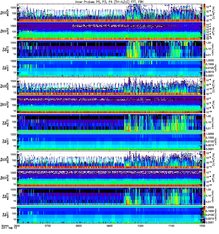The height and width of the screenshot is (234, 219).
Task: Click the 'tha fbk scm1' y-axis label
Action: pyautogui.click(x=6, y=68)
